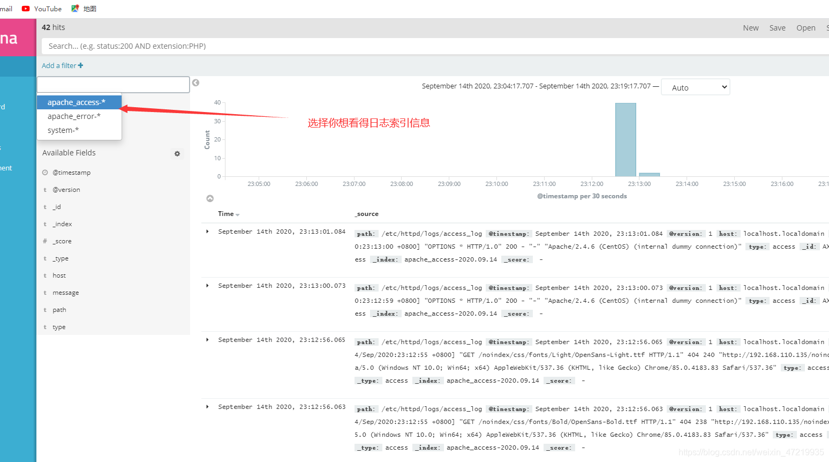Click the tall histogram bar before 23:13:00
This screenshot has height=462, width=829.
(x=625, y=139)
